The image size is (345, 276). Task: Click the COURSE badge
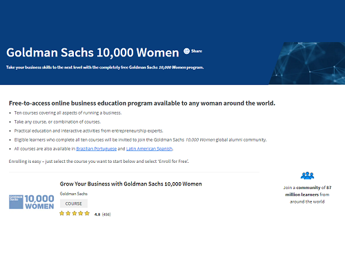click(74, 204)
